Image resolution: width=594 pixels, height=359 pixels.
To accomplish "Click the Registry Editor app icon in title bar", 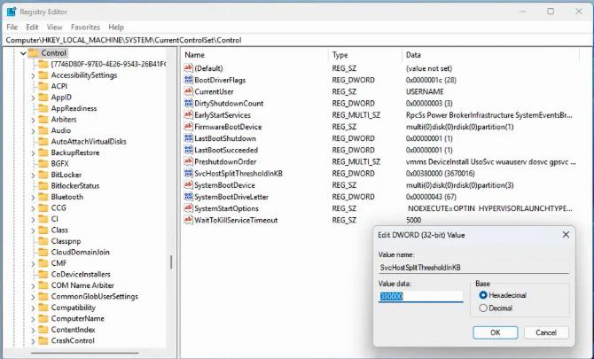I will coord(12,12).
